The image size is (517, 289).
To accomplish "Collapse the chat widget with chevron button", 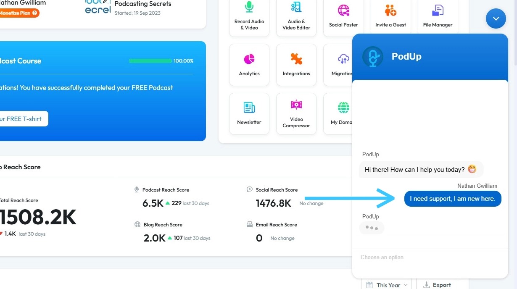I will tap(496, 18).
